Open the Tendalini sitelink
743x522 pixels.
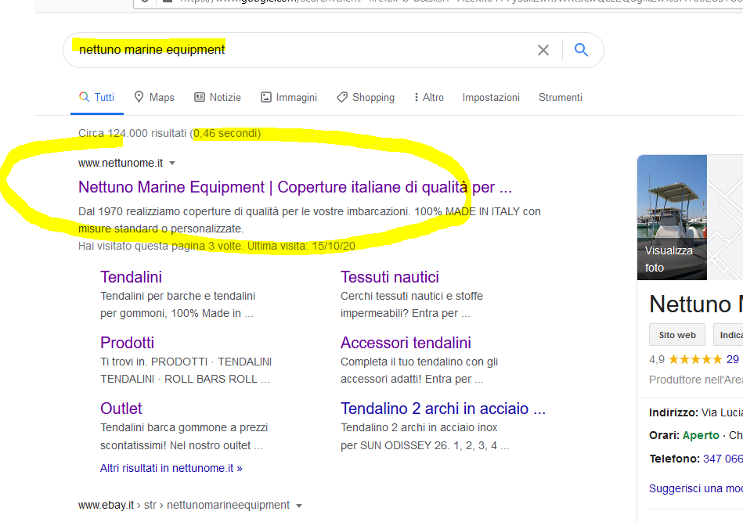132,277
